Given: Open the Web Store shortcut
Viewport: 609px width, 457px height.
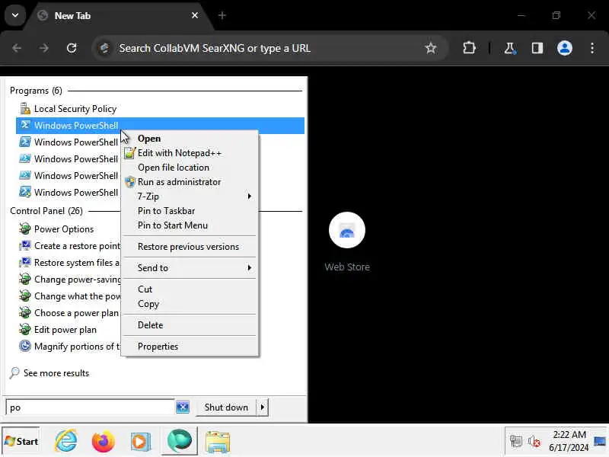Looking at the screenshot, I should tap(347, 241).
